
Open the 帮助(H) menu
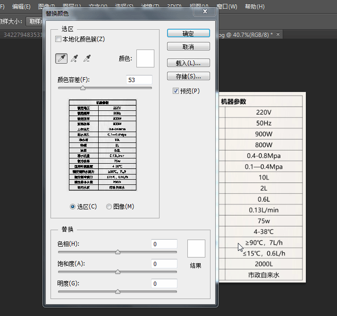click(255, 7)
